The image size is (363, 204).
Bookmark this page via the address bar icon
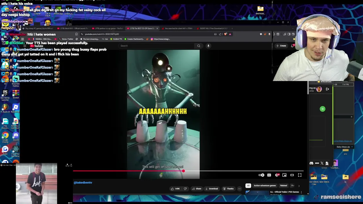click(x=76, y=34)
